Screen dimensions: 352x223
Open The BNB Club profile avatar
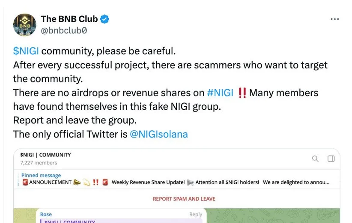25,25
